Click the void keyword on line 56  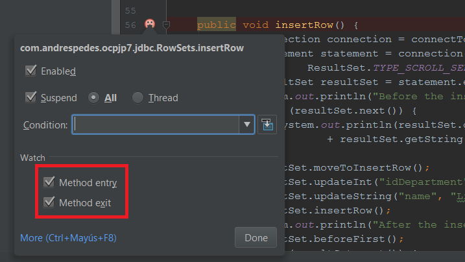256,25
